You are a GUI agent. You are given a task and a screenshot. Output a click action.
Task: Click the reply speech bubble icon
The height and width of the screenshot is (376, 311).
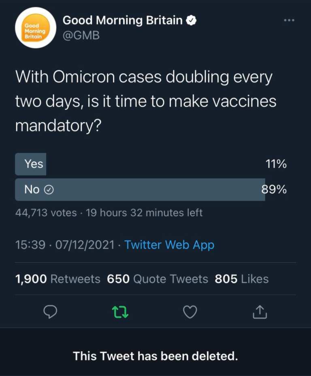50,312
